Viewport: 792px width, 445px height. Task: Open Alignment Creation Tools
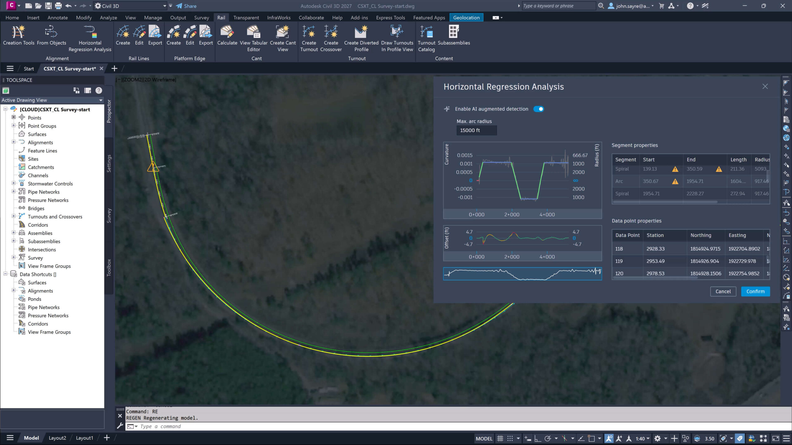(19, 36)
